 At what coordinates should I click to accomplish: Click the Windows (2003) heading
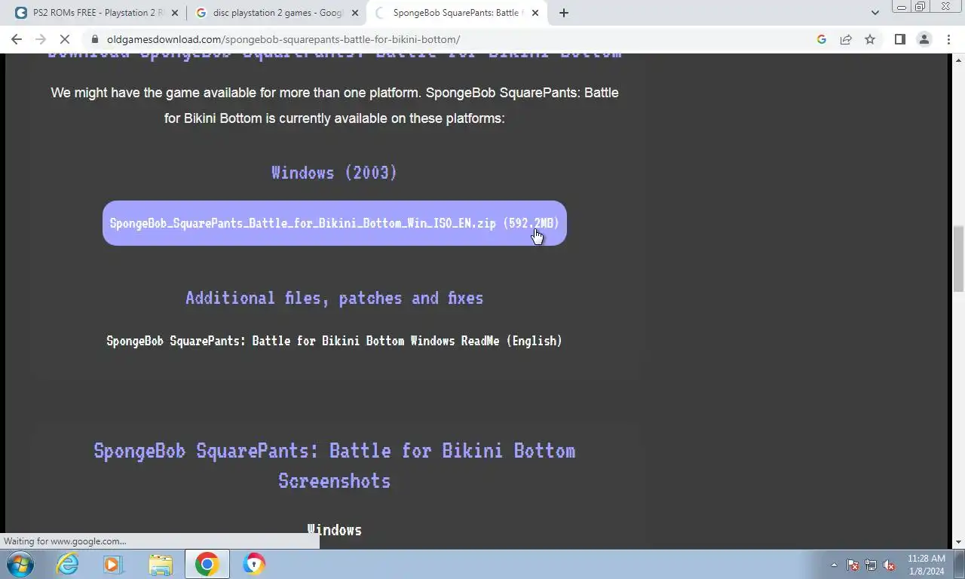point(335,173)
